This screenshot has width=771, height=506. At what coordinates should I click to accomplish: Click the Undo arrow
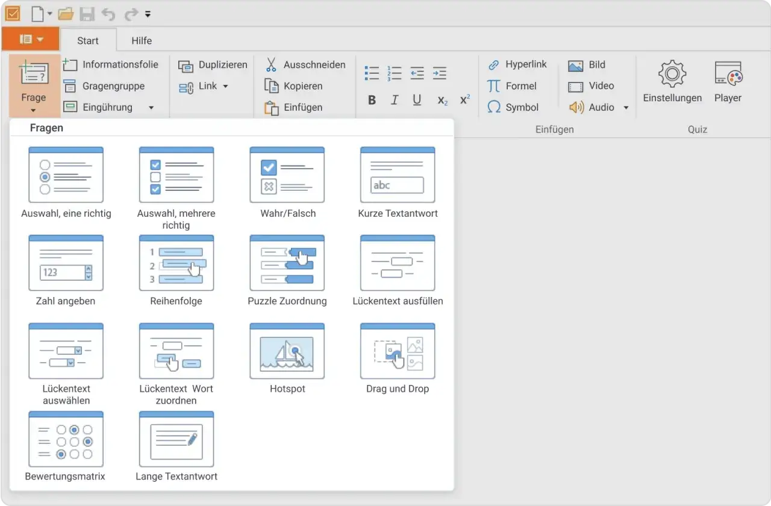point(108,14)
